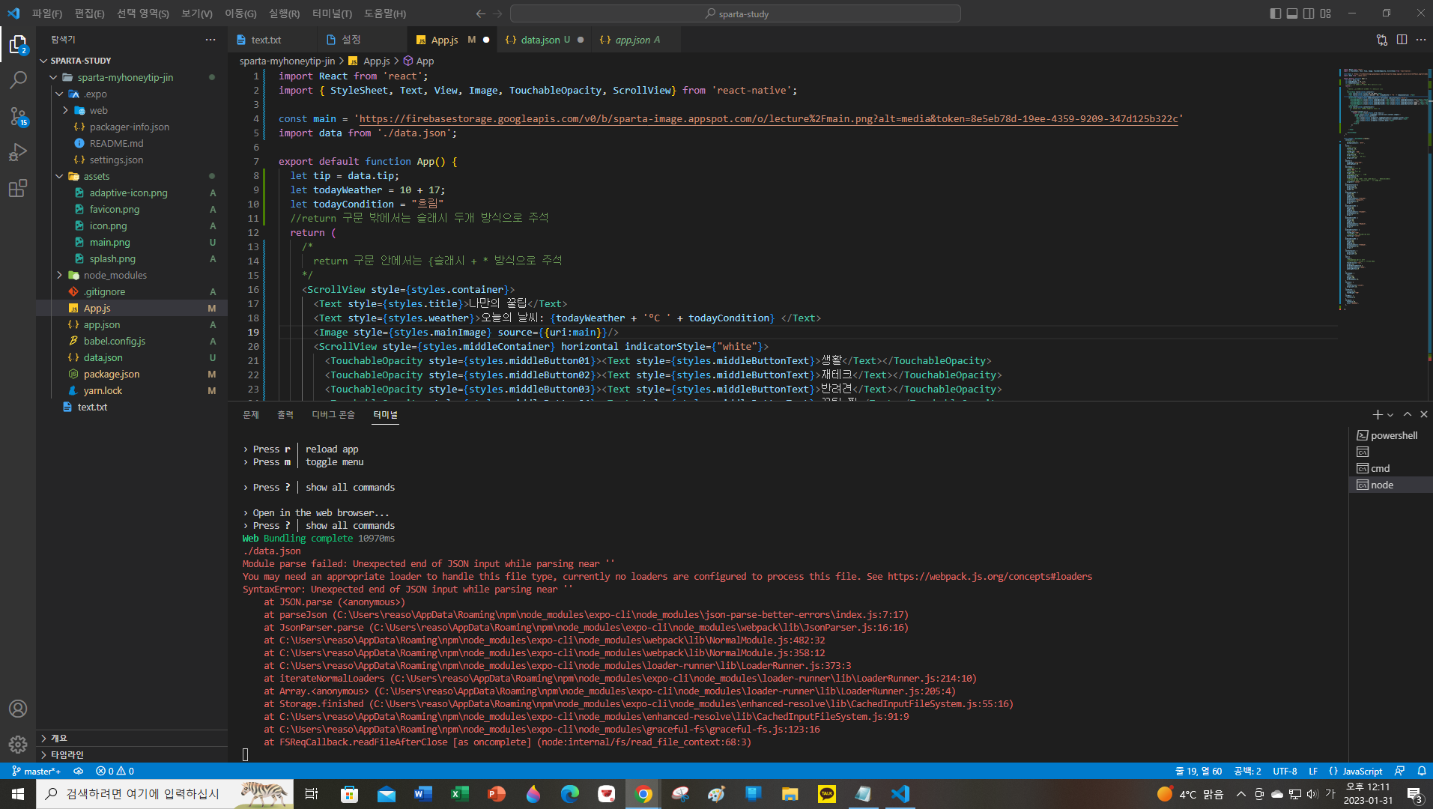
Task: Click the line and column position indicator
Action: pyautogui.click(x=1199, y=771)
